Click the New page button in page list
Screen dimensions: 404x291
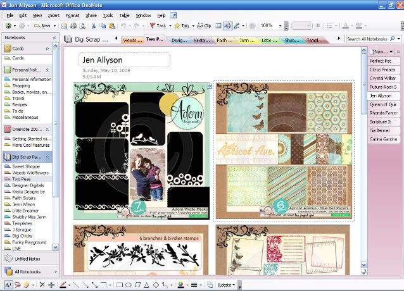click(x=379, y=52)
